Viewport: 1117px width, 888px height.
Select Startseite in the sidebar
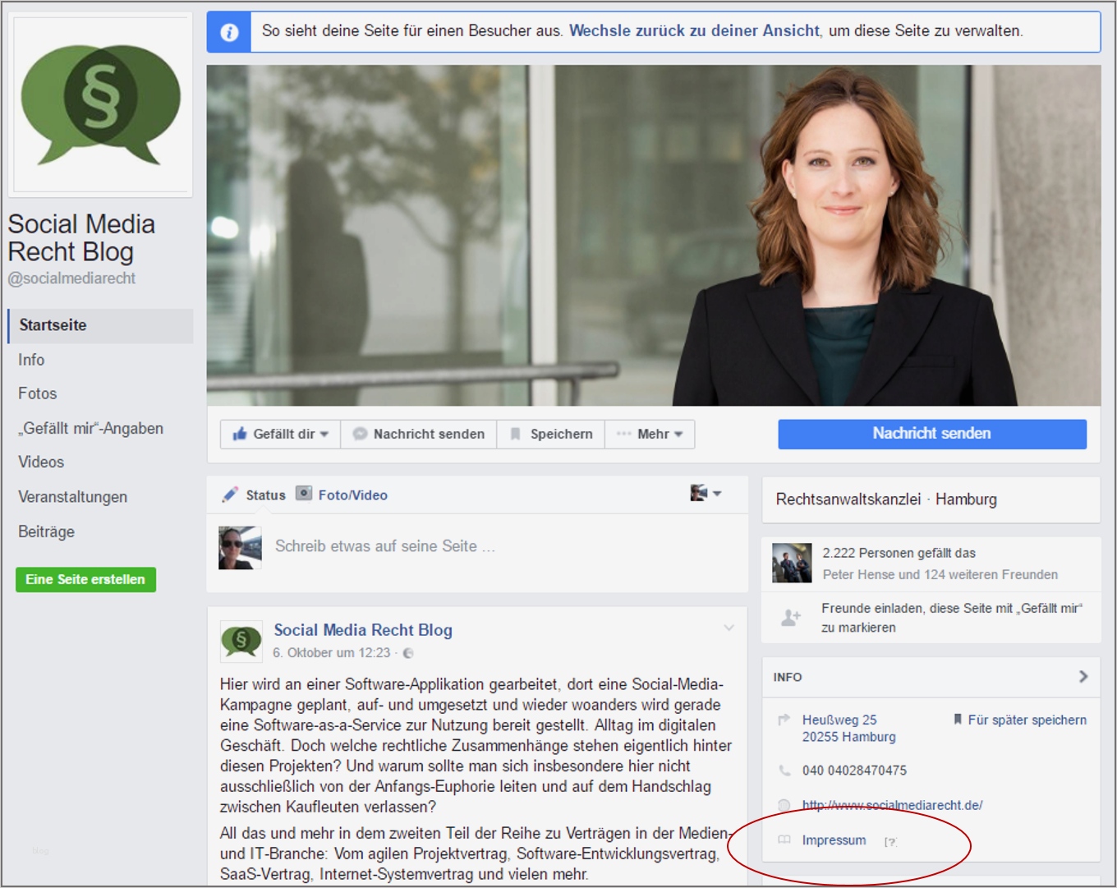click(100, 325)
